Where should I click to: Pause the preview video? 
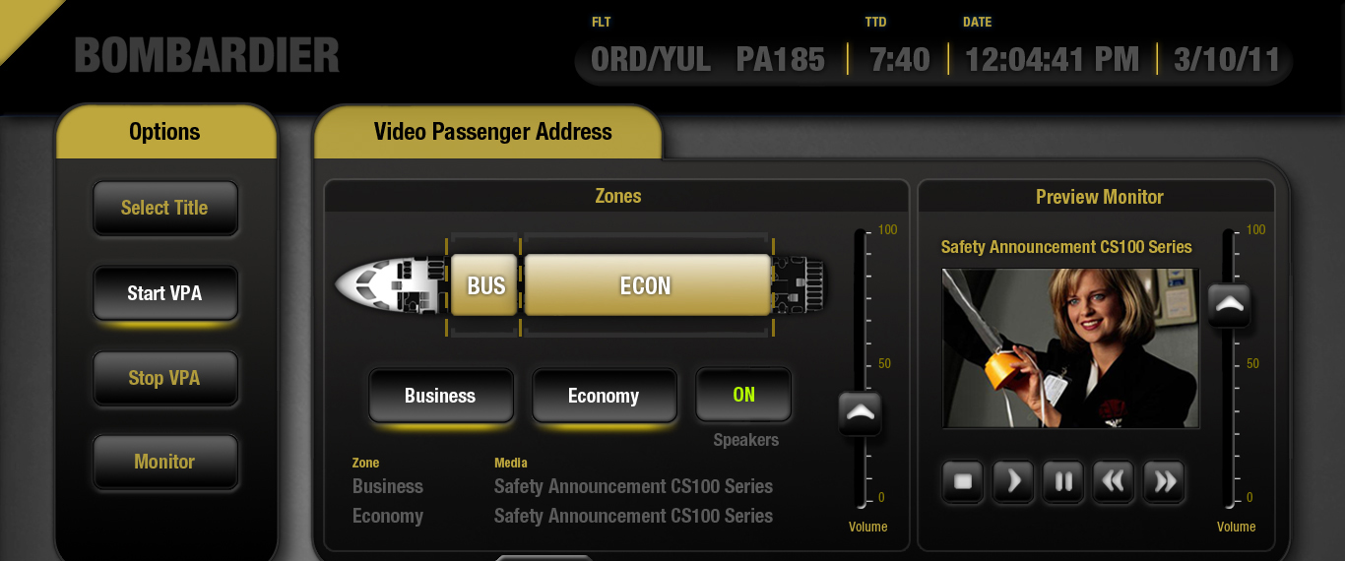point(1063,482)
